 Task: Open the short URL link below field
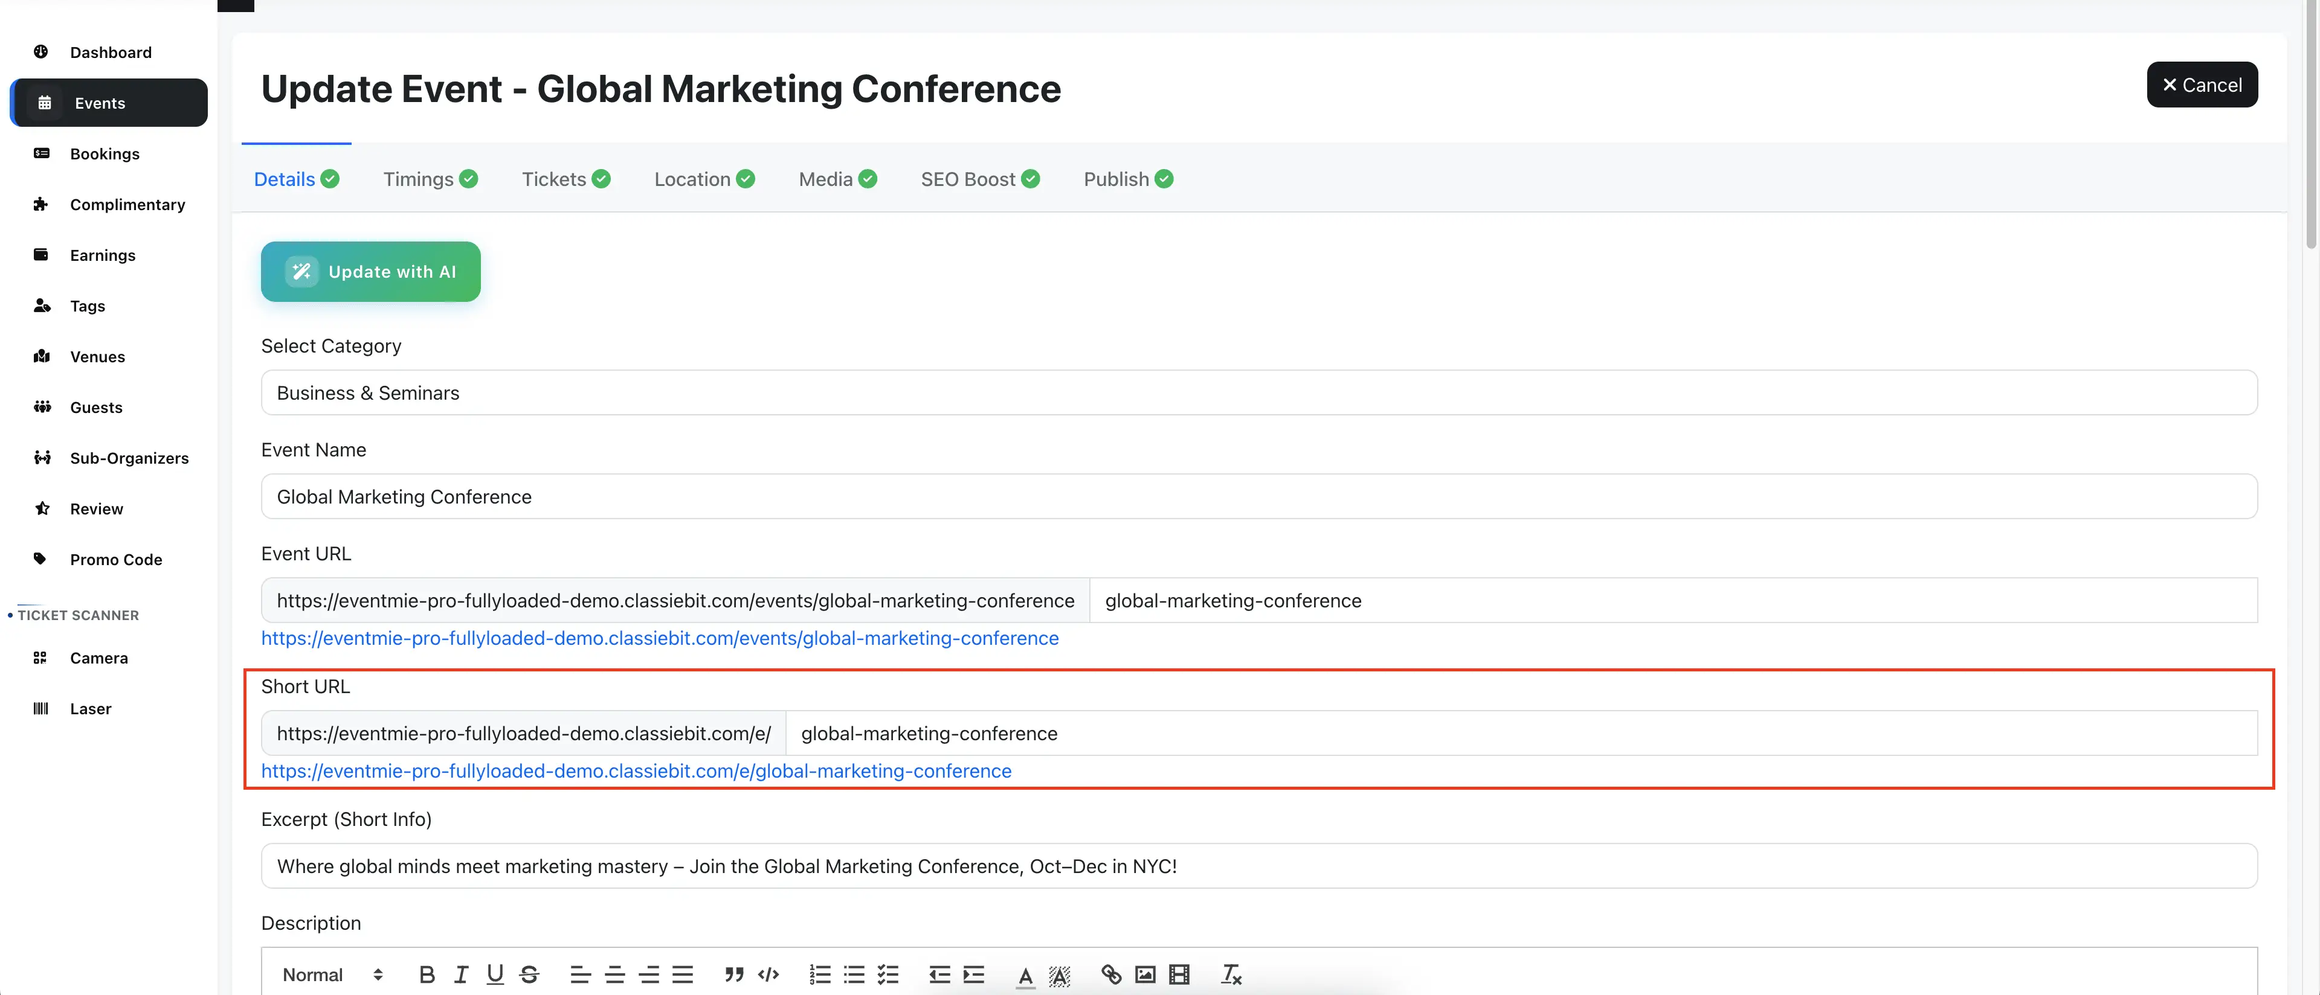pos(636,771)
